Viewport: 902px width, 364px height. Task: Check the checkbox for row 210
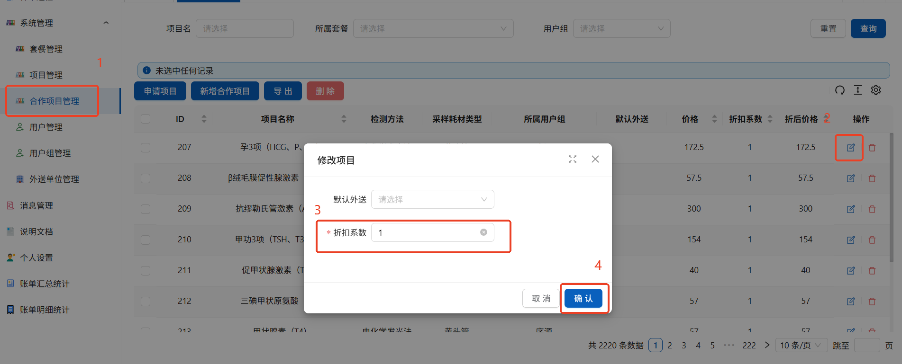point(146,240)
